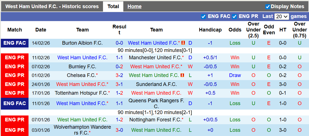Switch to the Home tab
The image size is (309, 136).
click(134, 6)
